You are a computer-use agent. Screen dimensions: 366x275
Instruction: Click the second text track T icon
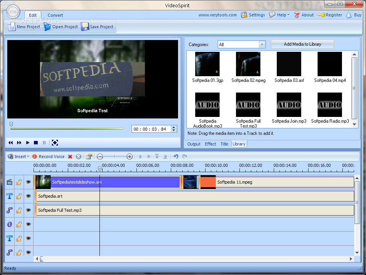coord(10,238)
